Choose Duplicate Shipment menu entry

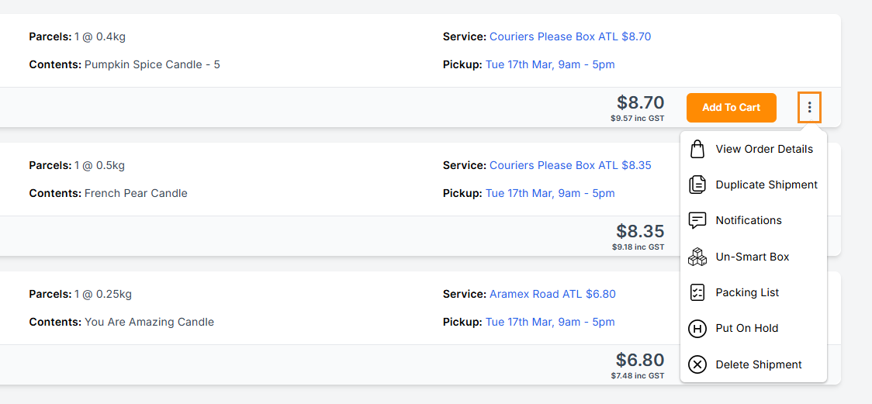[x=766, y=185]
